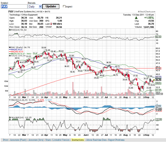
Task: Click the EPS value 1.40
Action: pyautogui.click(x=60, y=21)
